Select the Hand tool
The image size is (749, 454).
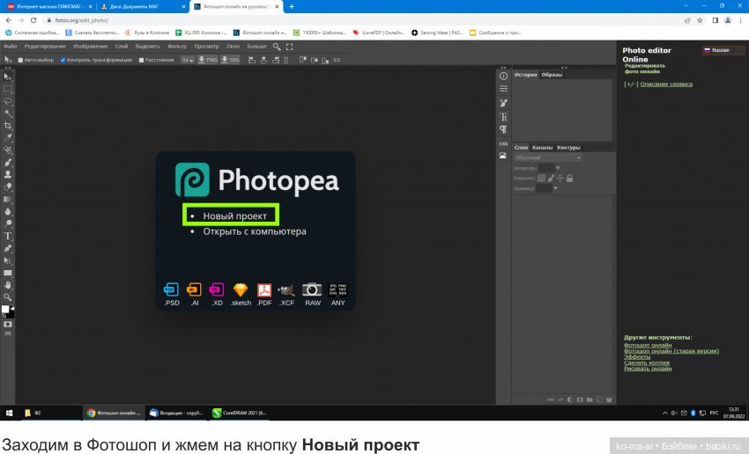tap(8, 285)
